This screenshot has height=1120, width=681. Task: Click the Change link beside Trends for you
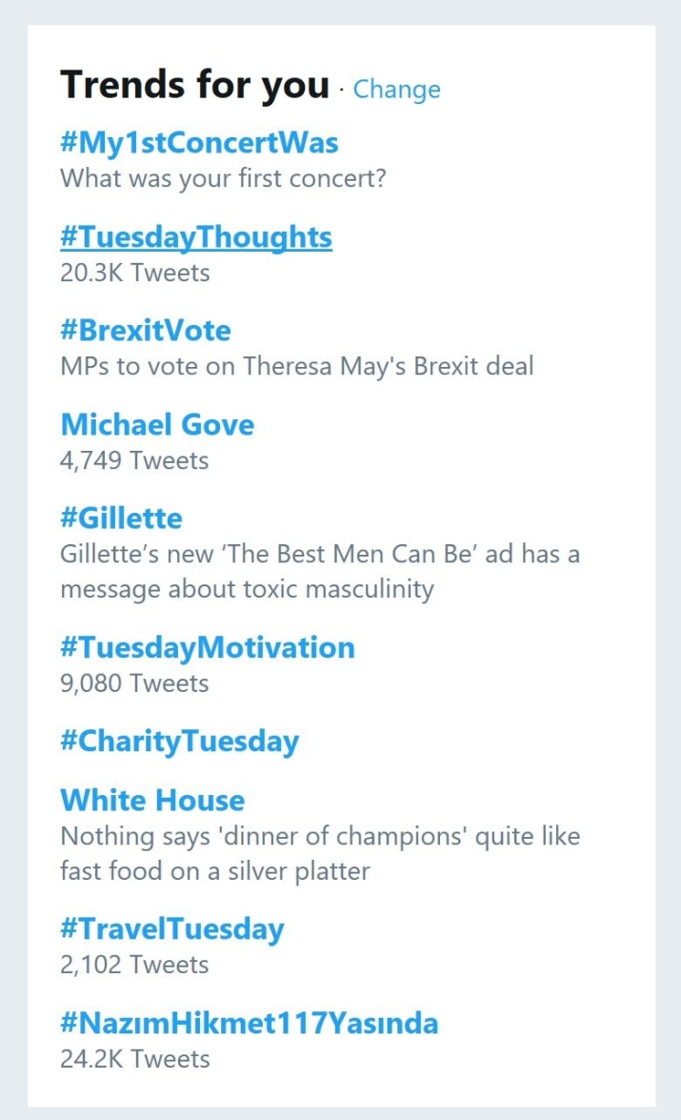[x=396, y=90]
